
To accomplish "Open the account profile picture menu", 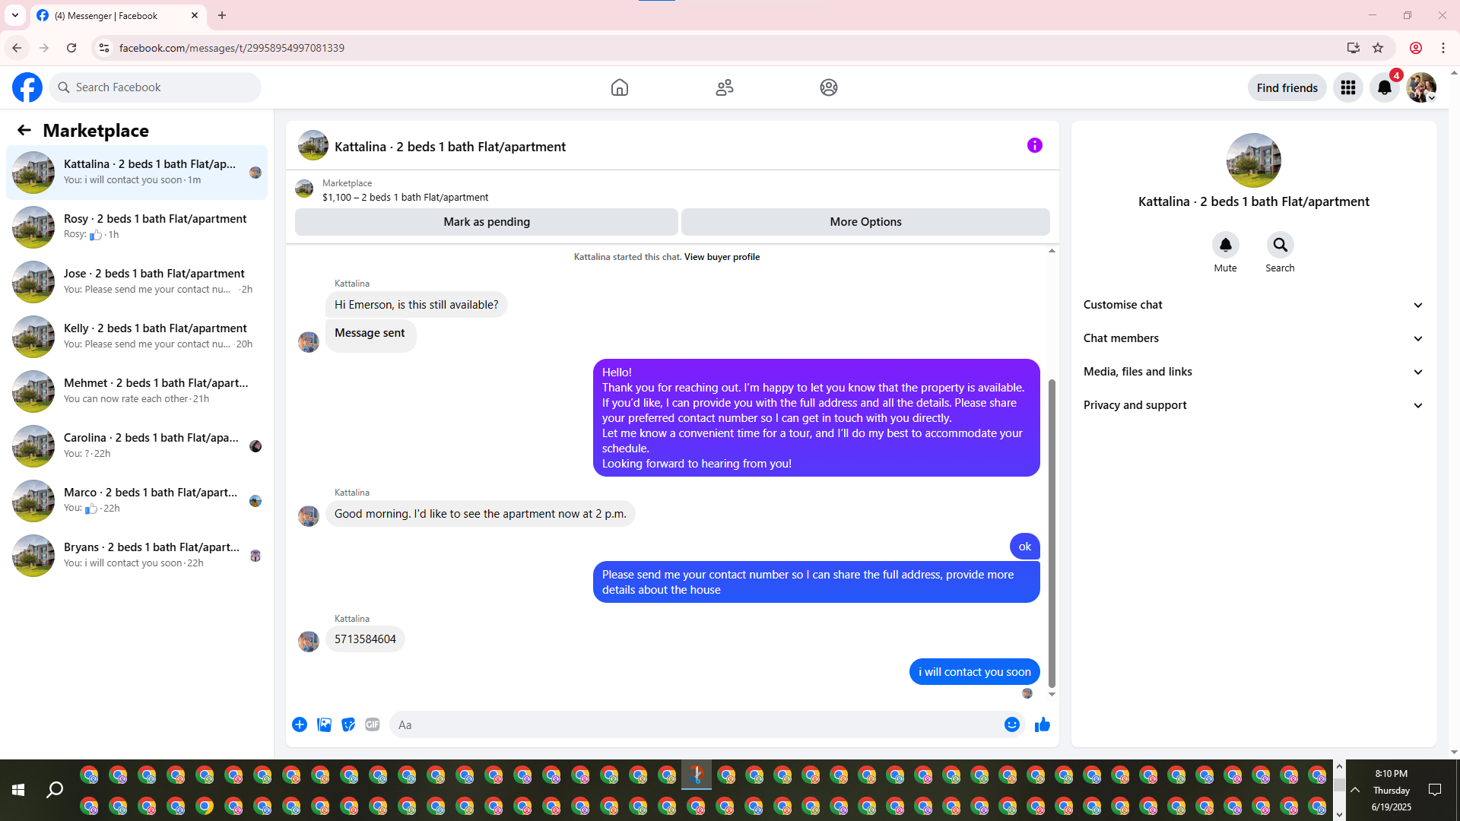I will pyautogui.click(x=1421, y=87).
